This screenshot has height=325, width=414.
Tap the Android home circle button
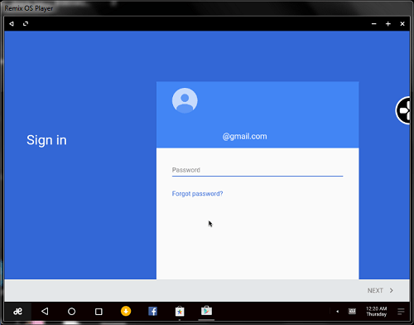tap(72, 312)
